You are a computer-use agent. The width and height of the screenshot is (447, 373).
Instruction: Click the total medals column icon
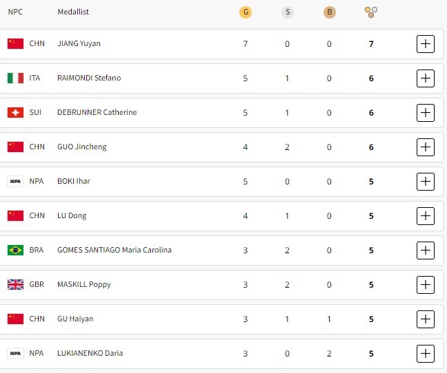point(371,12)
